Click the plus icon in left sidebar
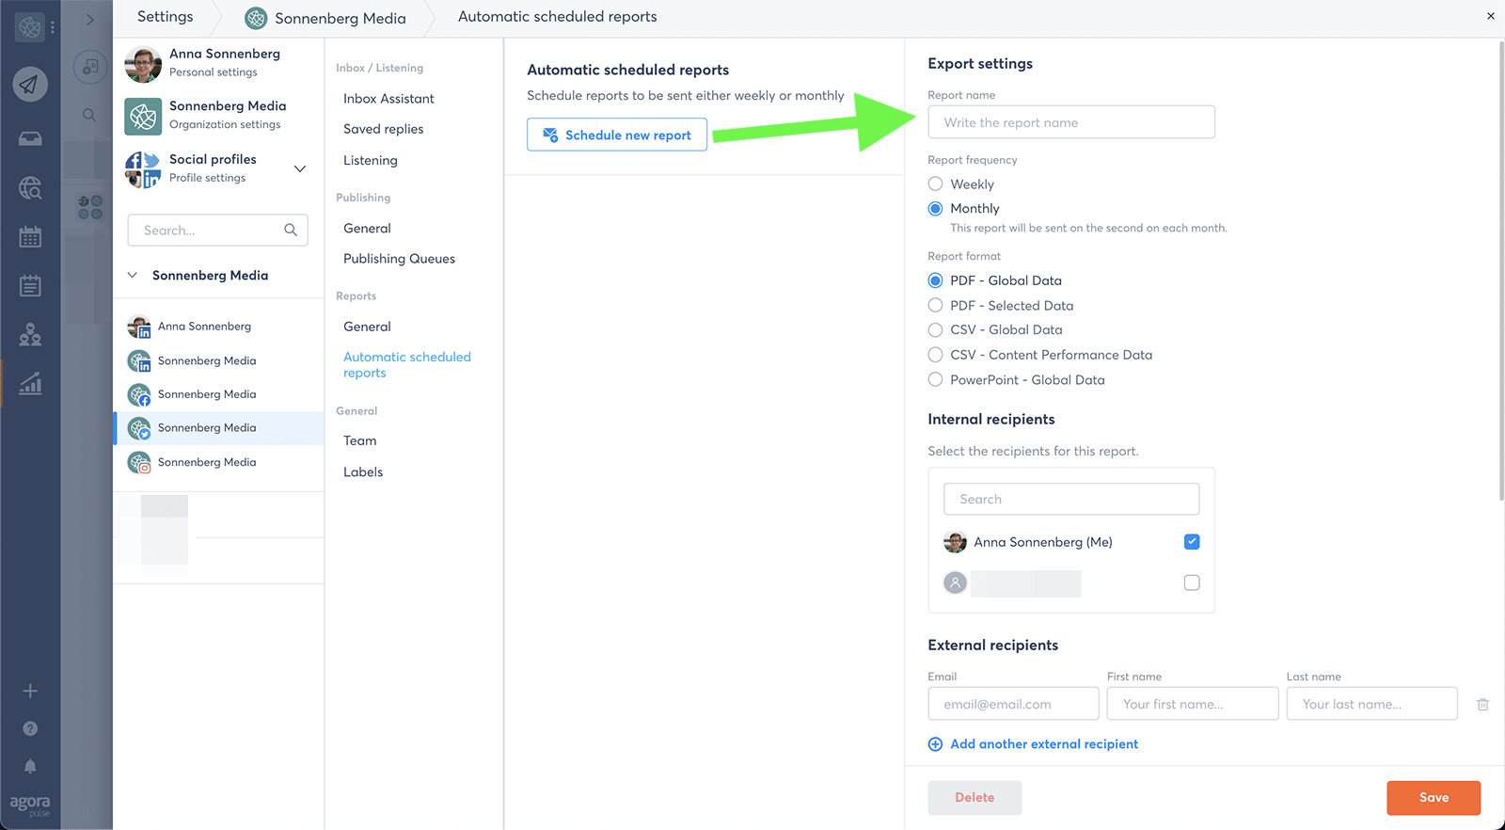Image resolution: width=1505 pixels, height=830 pixels. [x=30, y=691]
